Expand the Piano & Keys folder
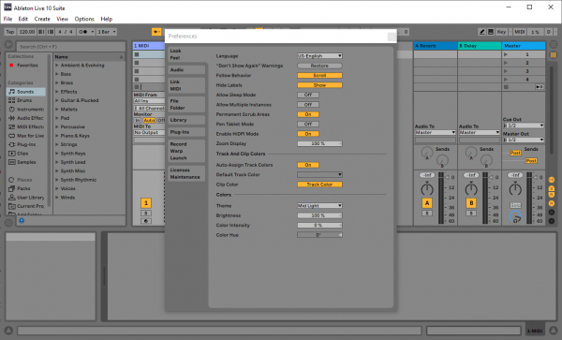Screen dimensions: 562x340 coord(57,136)
